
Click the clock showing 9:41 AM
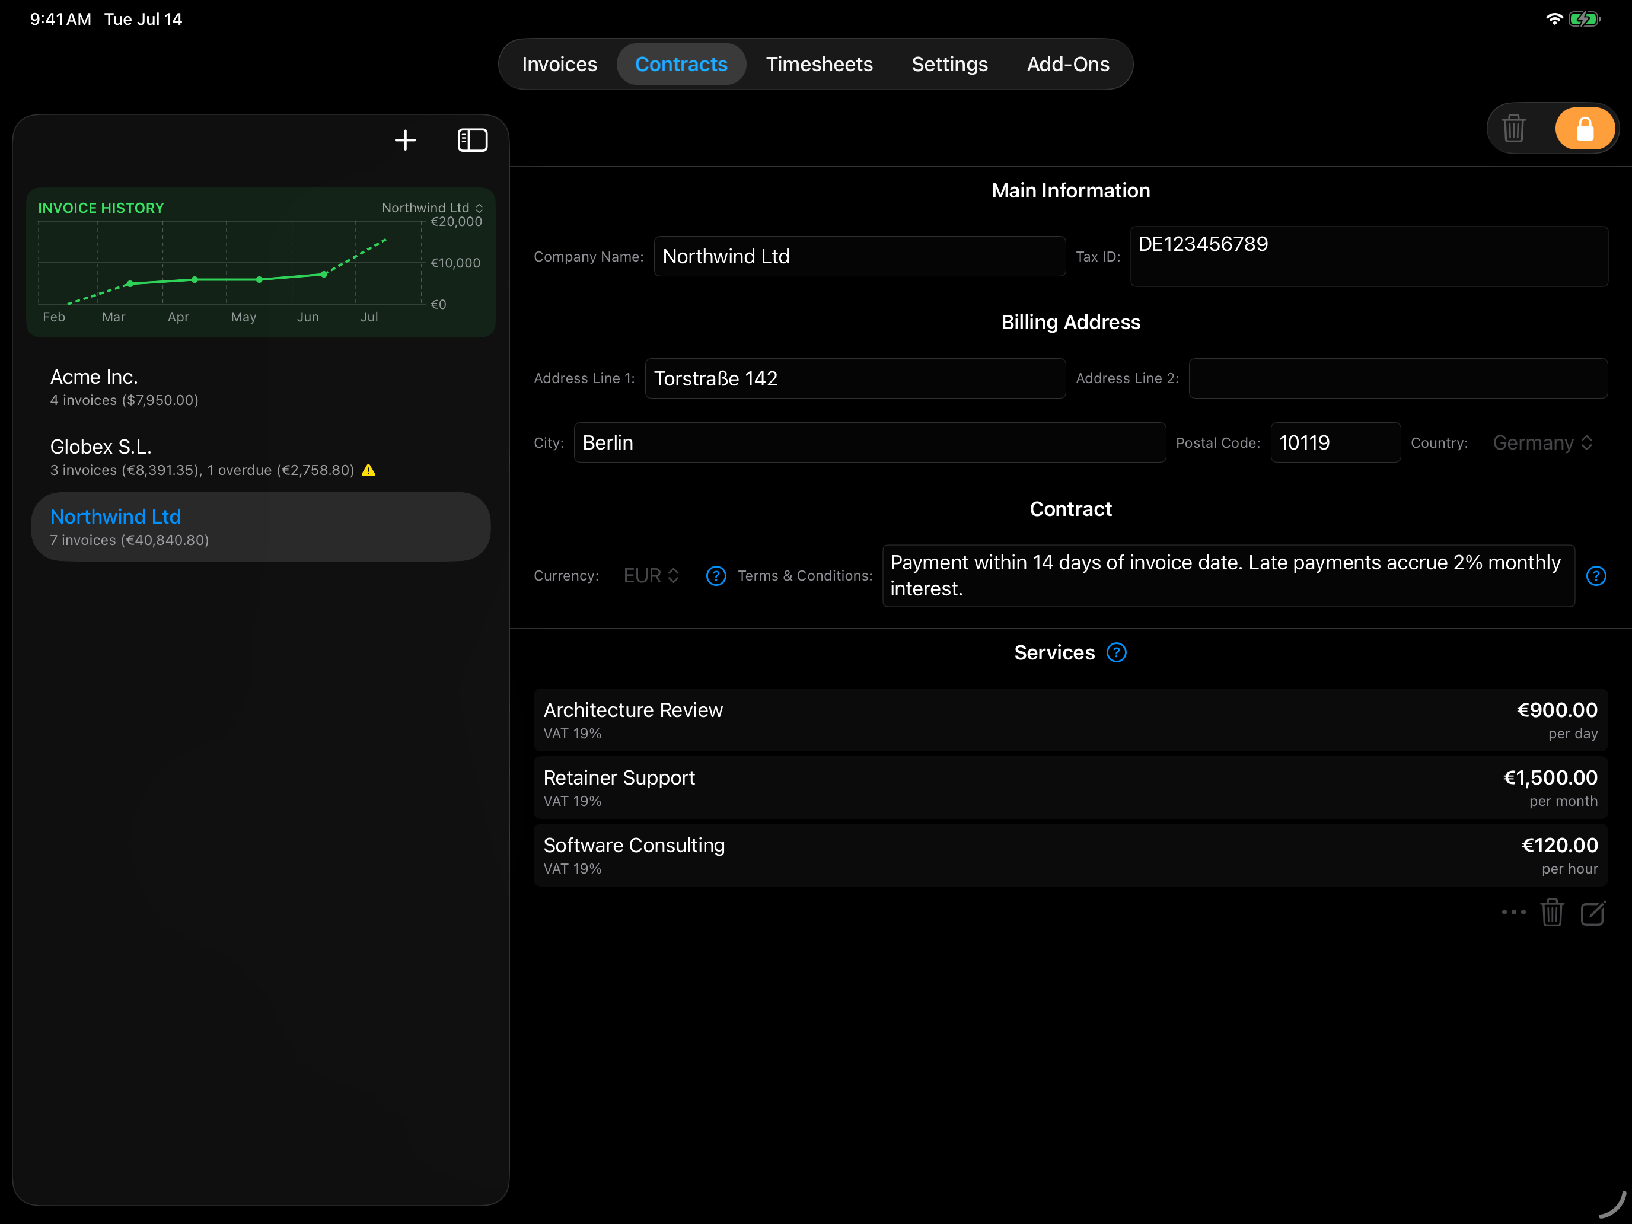click(60, 19)
